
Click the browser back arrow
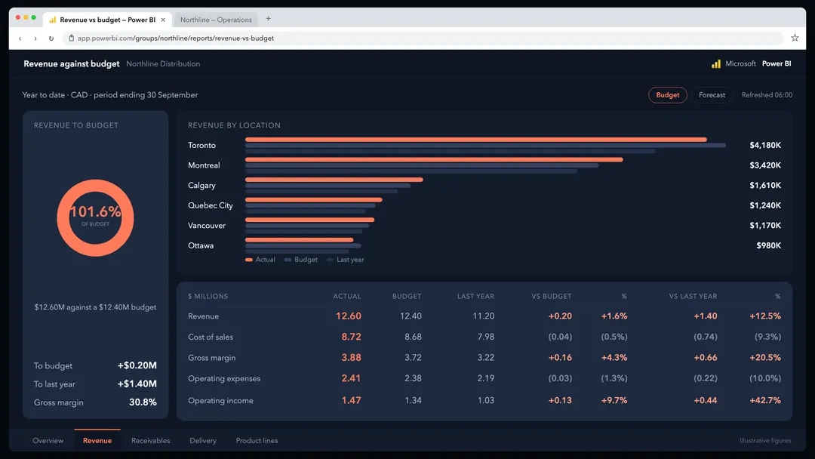[x=20, y=39]
